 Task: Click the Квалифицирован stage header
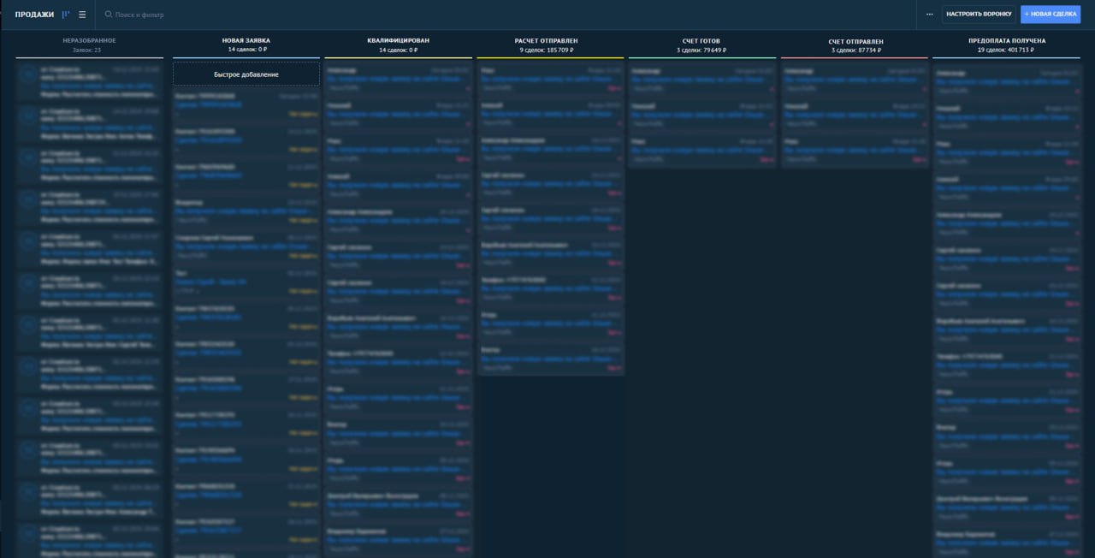point(399,40)
